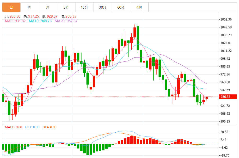This screenshot has width=239, height=158.
Task: Click the MA5: 931.82 label
Action: coord(15,21)
